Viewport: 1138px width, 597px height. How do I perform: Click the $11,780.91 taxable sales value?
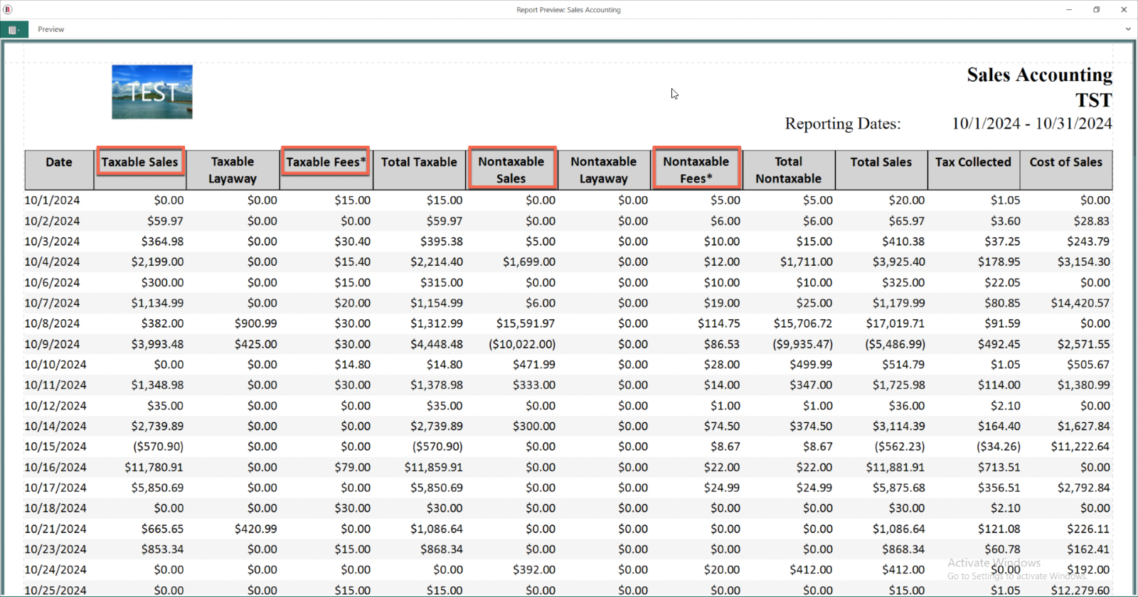[154, 467]
